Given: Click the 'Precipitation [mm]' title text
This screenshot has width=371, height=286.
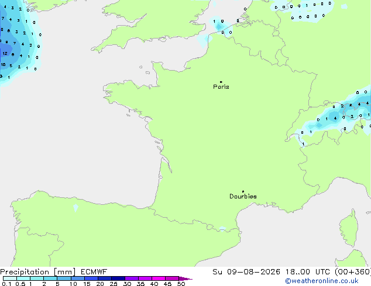Looking at the screenshot, I should [x=38, y=272].
